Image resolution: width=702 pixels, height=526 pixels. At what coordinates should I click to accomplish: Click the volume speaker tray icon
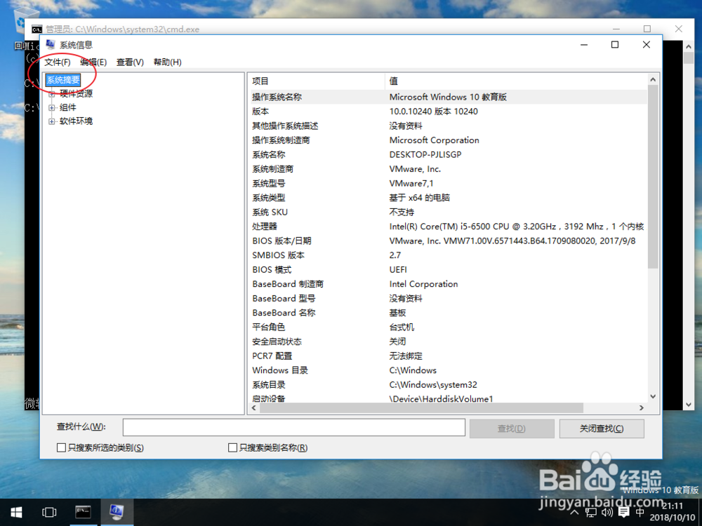tap(607, 513)
